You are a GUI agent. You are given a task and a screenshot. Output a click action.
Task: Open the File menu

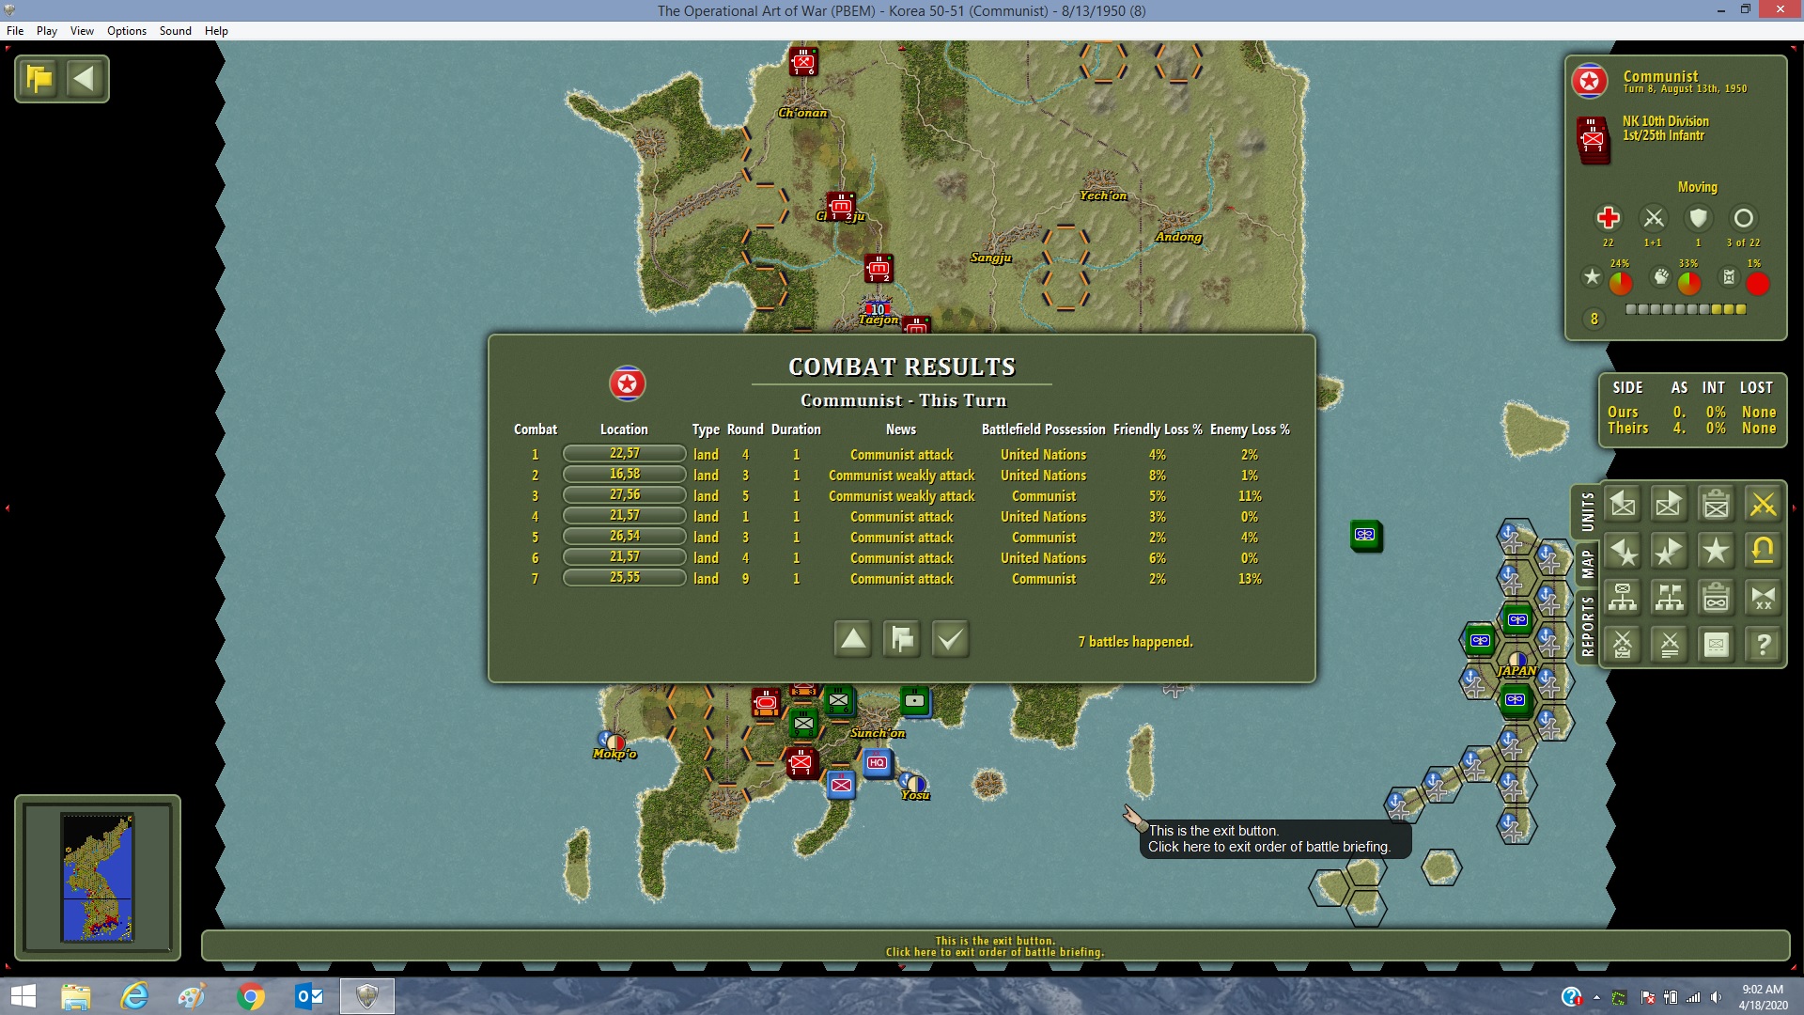point(15,31)
